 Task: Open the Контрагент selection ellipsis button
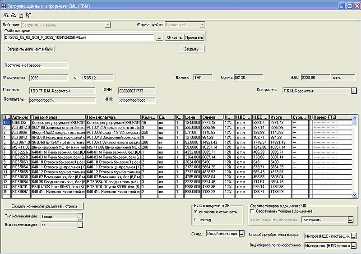click(354, 91)
